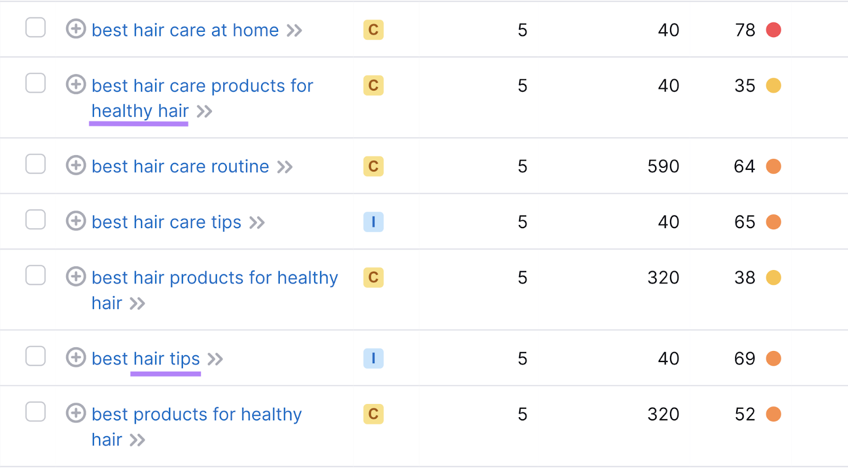
Task: Click the Commercial badge for 'best products for healthy hair'
Action: (373, 415)
